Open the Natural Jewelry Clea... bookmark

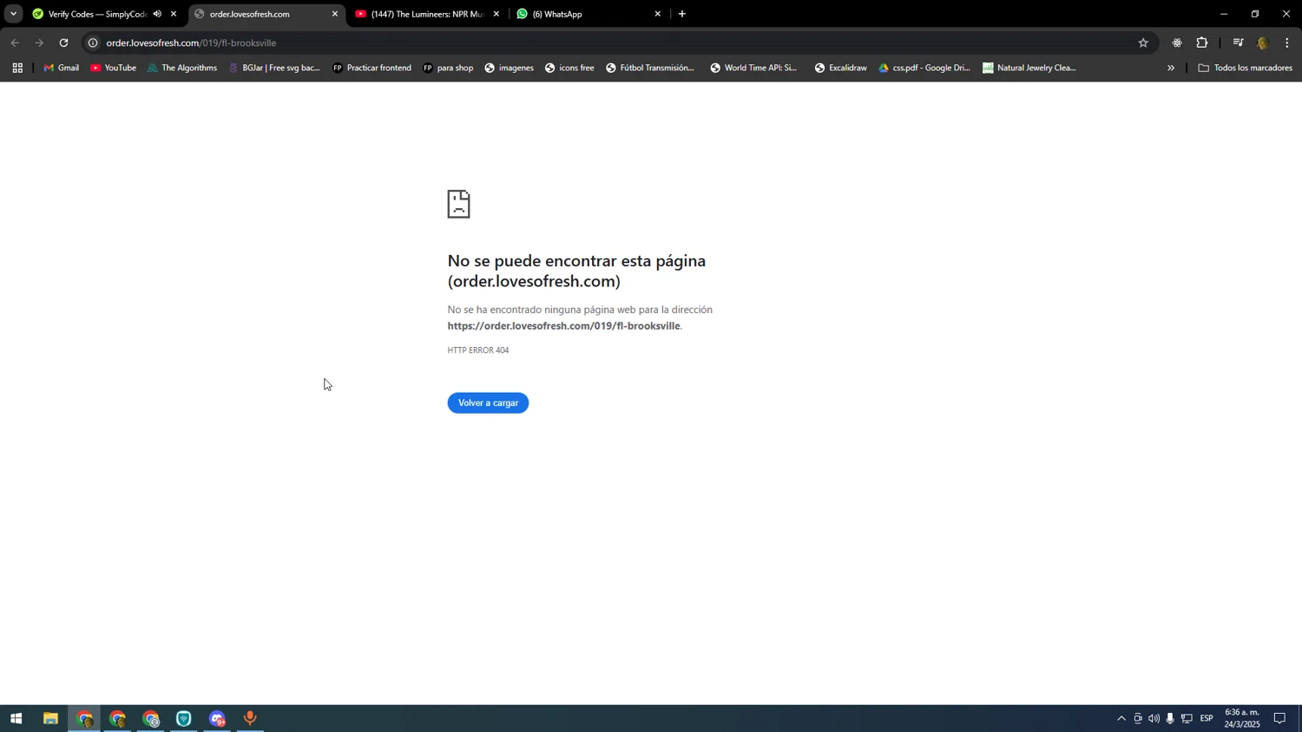point(1029,68)
